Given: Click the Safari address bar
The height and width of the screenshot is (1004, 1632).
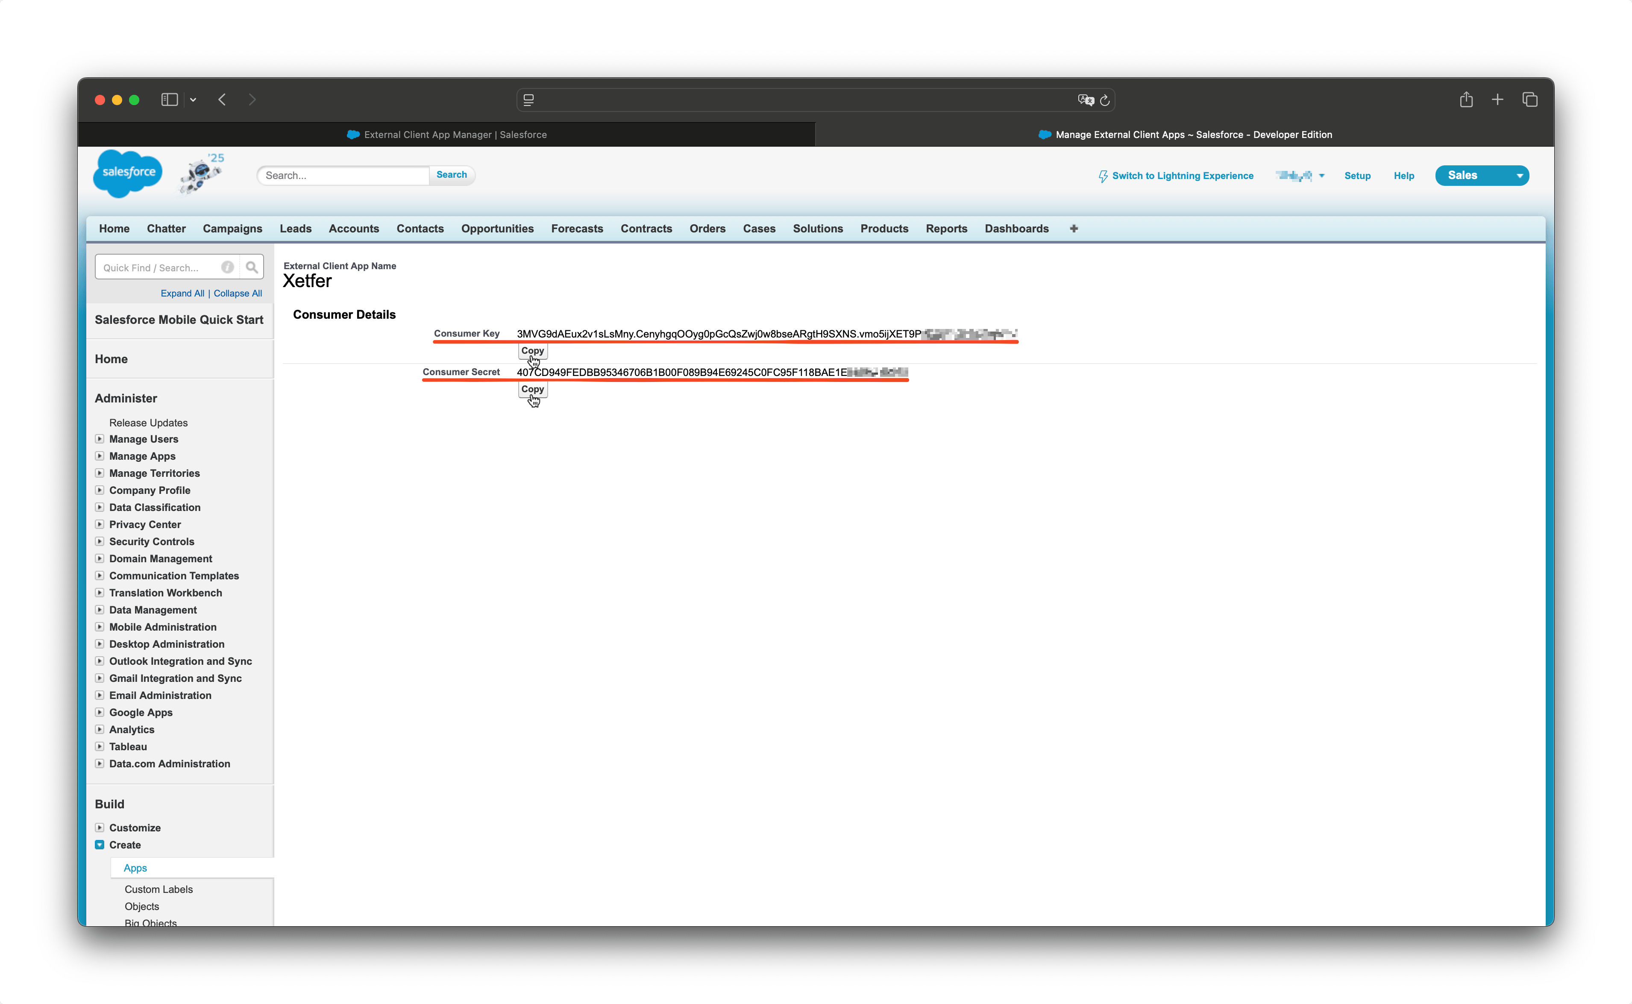Looking at the screenshot, I should (815, 100).
